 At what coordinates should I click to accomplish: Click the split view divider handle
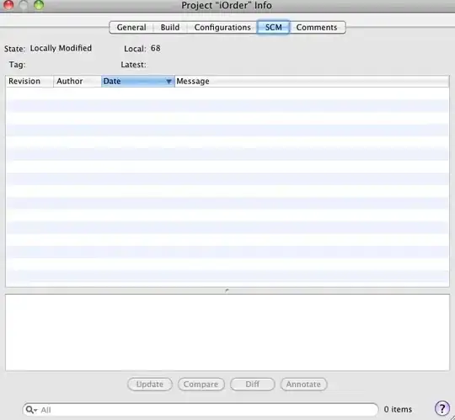click(x=227, y=290)
